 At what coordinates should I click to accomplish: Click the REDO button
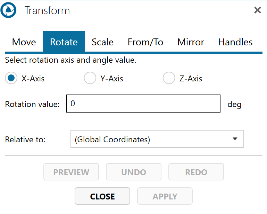click(x=196, y=172)
